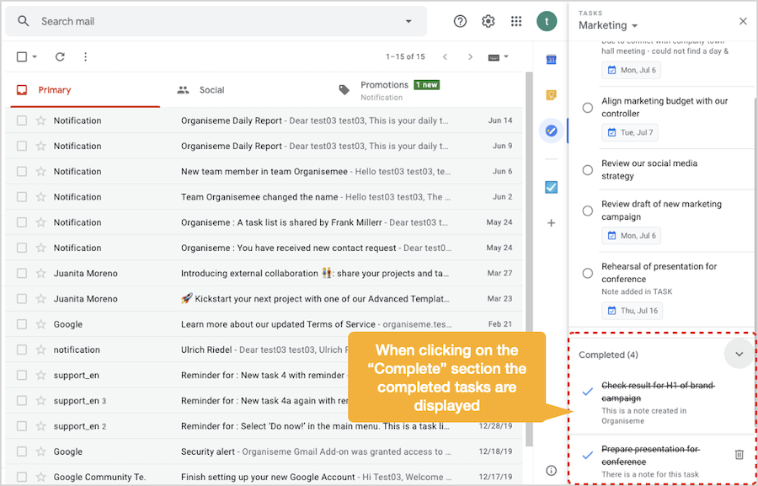Click the plus icon to get add-ons
The image size is (758, 486).
[x=551, y=223]
